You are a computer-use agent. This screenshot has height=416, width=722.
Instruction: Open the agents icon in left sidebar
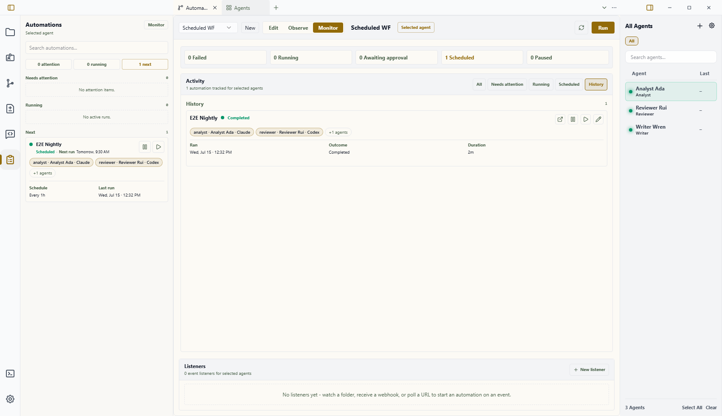click(x=10, y=58)
